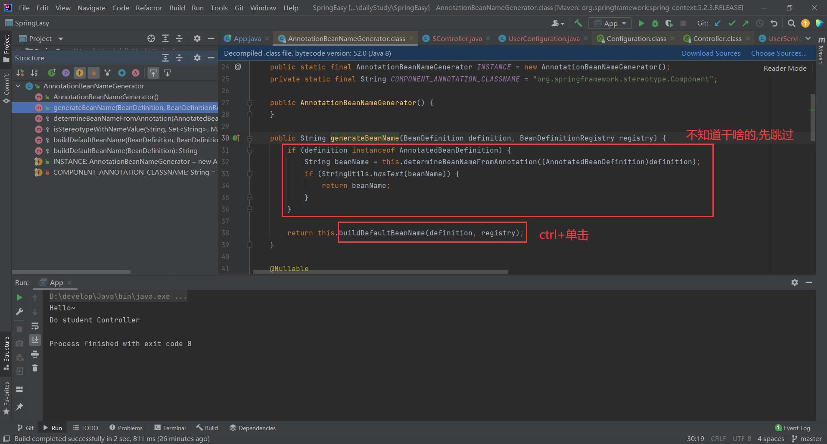Click Download Sources link
This screenshot has width=827, height=444.
(711, 53)
